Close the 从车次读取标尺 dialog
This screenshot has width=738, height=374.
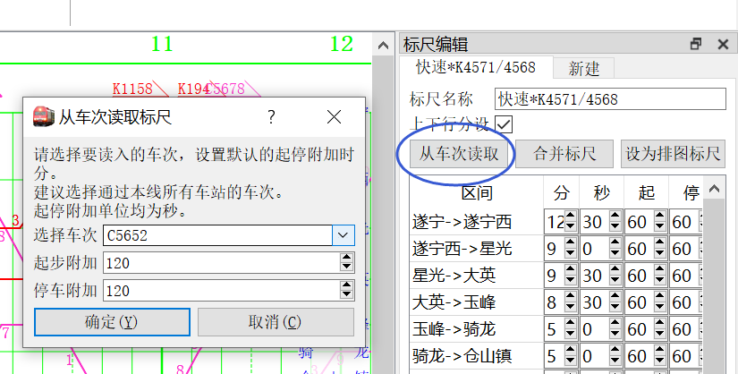[335, 117]
